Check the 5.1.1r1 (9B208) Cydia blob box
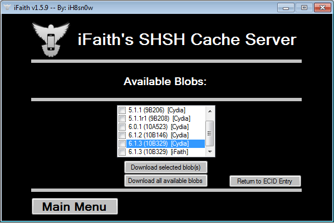Screen dimensions: 334x223 coord(122,118)
